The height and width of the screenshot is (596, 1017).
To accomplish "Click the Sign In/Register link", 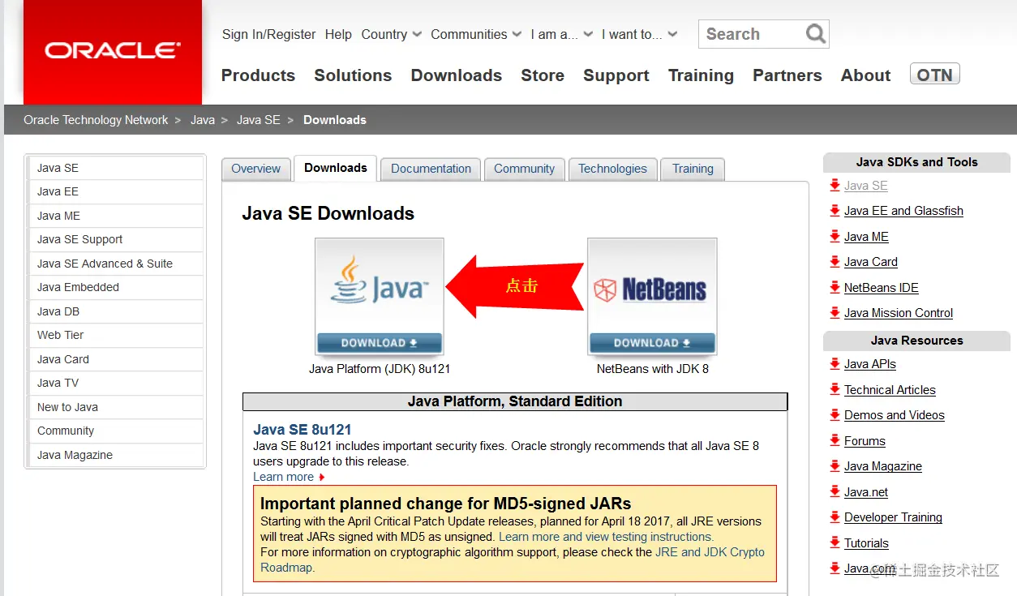I will point(268,34).
